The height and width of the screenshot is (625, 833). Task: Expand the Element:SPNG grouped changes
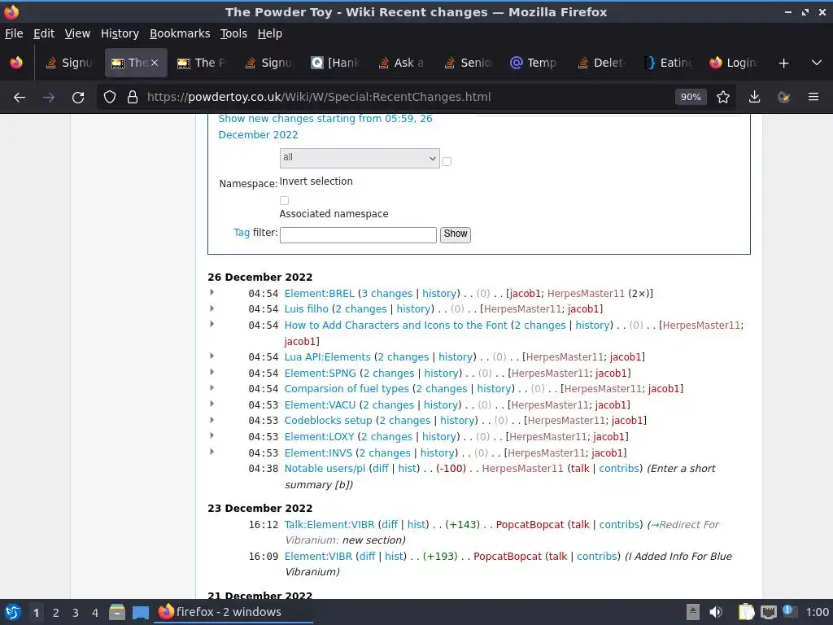(212, 372)
